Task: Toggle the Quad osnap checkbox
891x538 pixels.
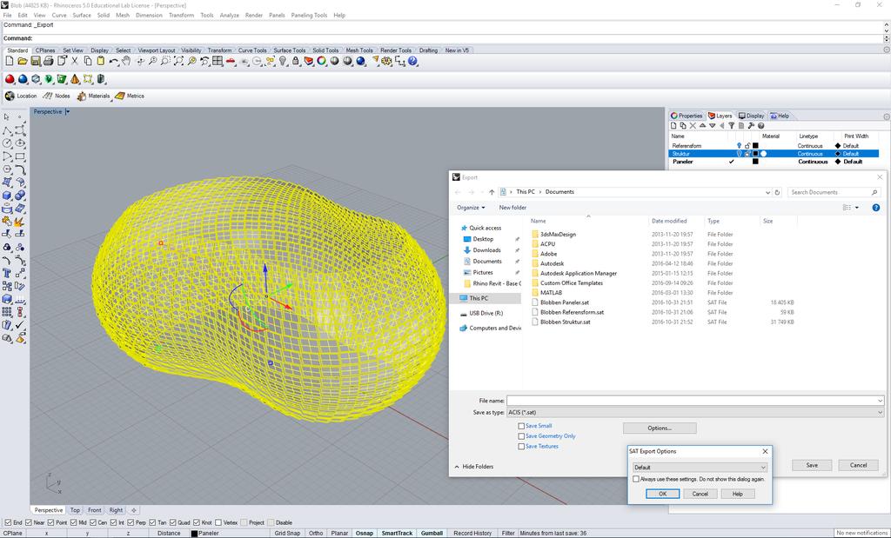Action: (x=172, y=522)
